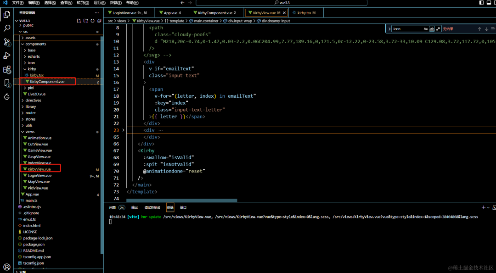Refresh the explorer file tree
Screen dimensions: 496x273
point(92,21)
